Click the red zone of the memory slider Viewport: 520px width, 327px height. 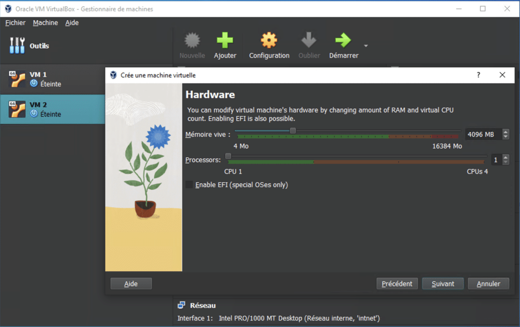coord(445,136)
